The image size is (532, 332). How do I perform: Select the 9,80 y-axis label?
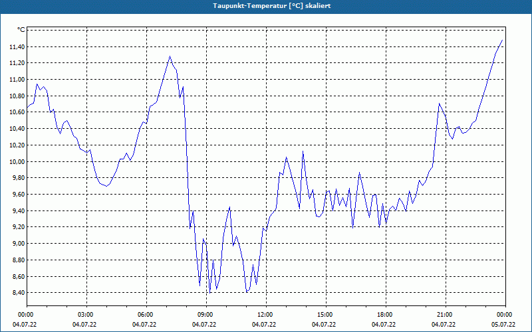tap(19, 178)
